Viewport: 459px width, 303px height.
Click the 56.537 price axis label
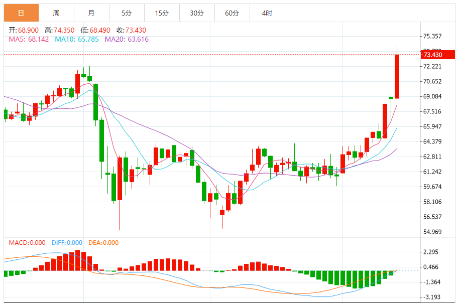coord(432,217)
